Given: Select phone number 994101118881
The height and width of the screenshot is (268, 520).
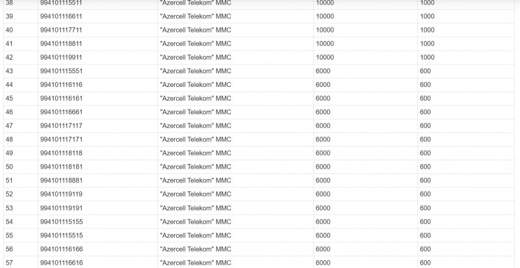Looking at the screenshot, I should [x=61, y=180].
